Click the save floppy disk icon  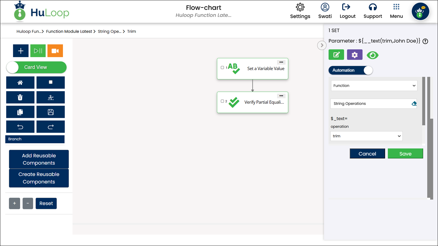[x=51, y=112]
